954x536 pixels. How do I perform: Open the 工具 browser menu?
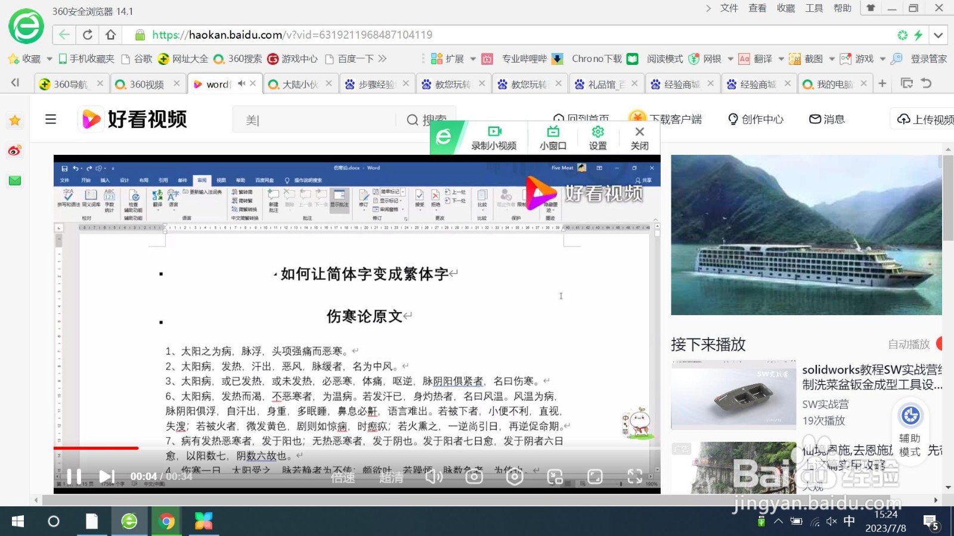[x=814, y=8]
